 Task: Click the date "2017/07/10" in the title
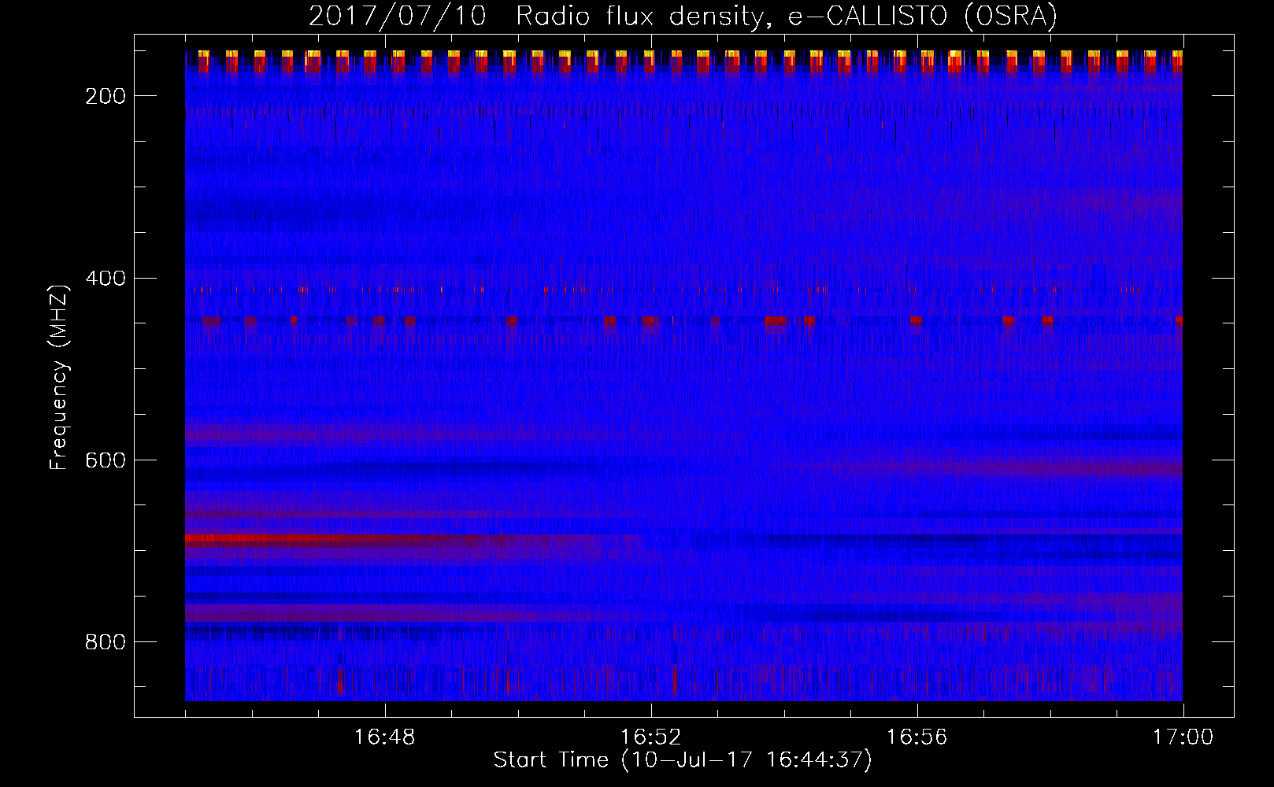[x=398, y=17]
